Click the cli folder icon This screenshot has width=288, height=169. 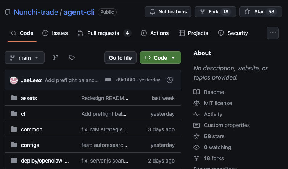coord(14,114)
